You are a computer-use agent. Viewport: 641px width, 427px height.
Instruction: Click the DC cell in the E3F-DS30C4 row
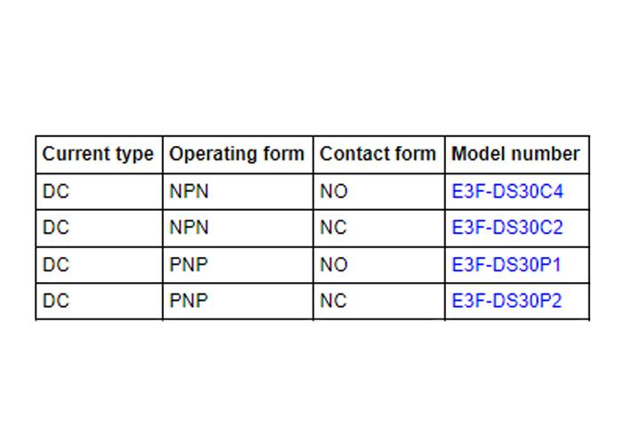56,191
